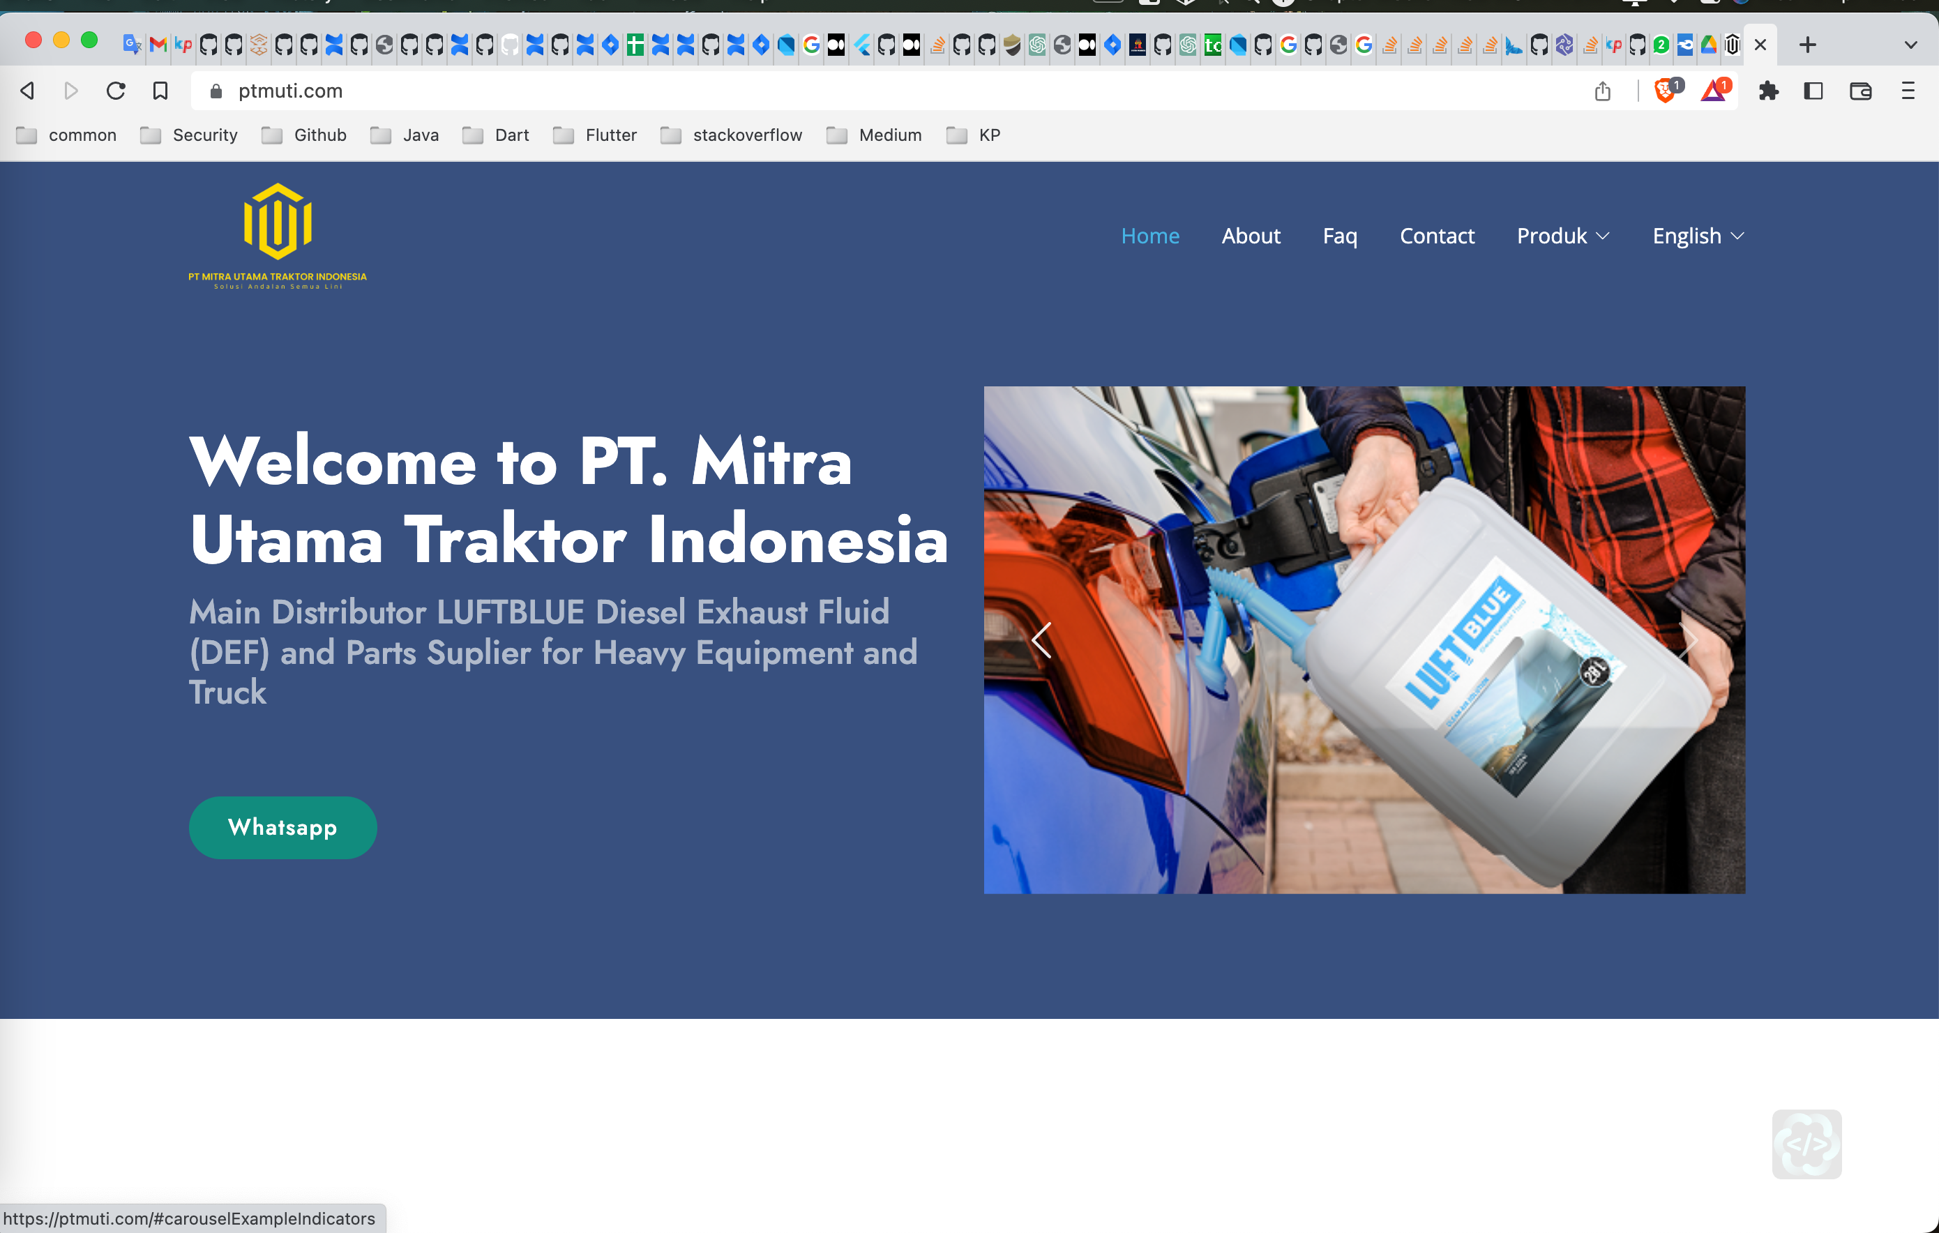
Task: Click the floating code widget icon
Action: (1807, 1144)
